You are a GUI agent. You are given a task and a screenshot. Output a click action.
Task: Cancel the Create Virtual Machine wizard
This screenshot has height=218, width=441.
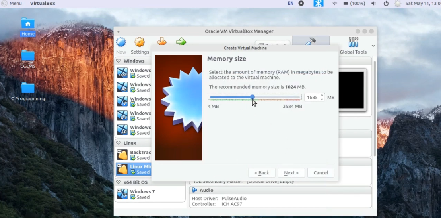321,172
